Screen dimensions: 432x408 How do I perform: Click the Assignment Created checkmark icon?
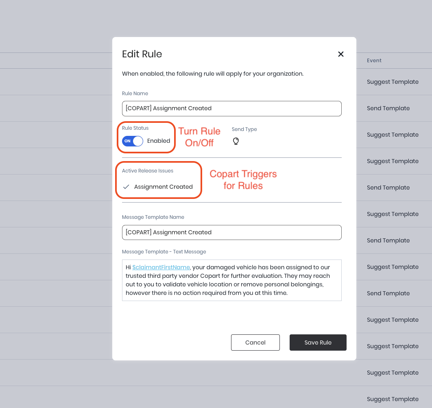pyautogui.click(x=126, y=187)
